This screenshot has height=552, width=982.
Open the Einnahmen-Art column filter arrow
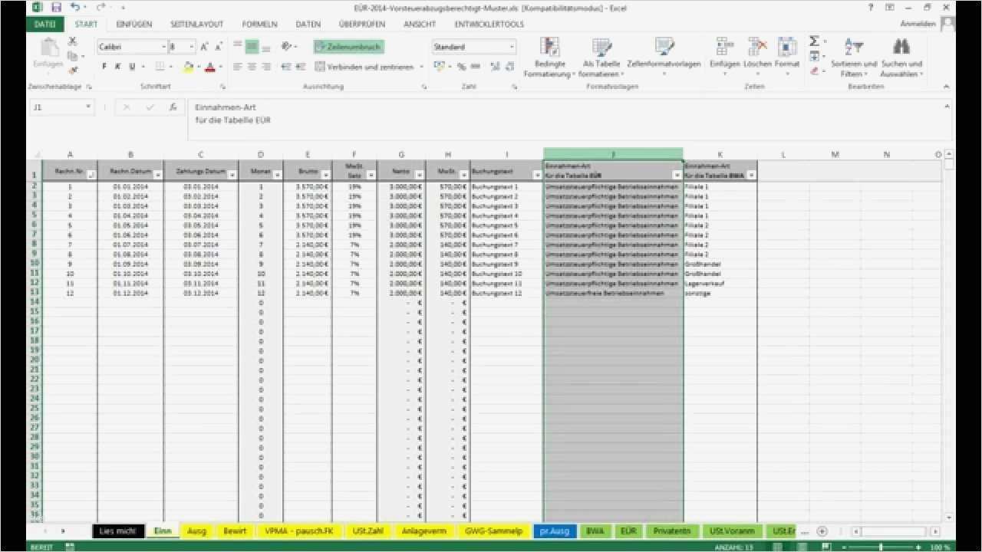coord(676,176)
